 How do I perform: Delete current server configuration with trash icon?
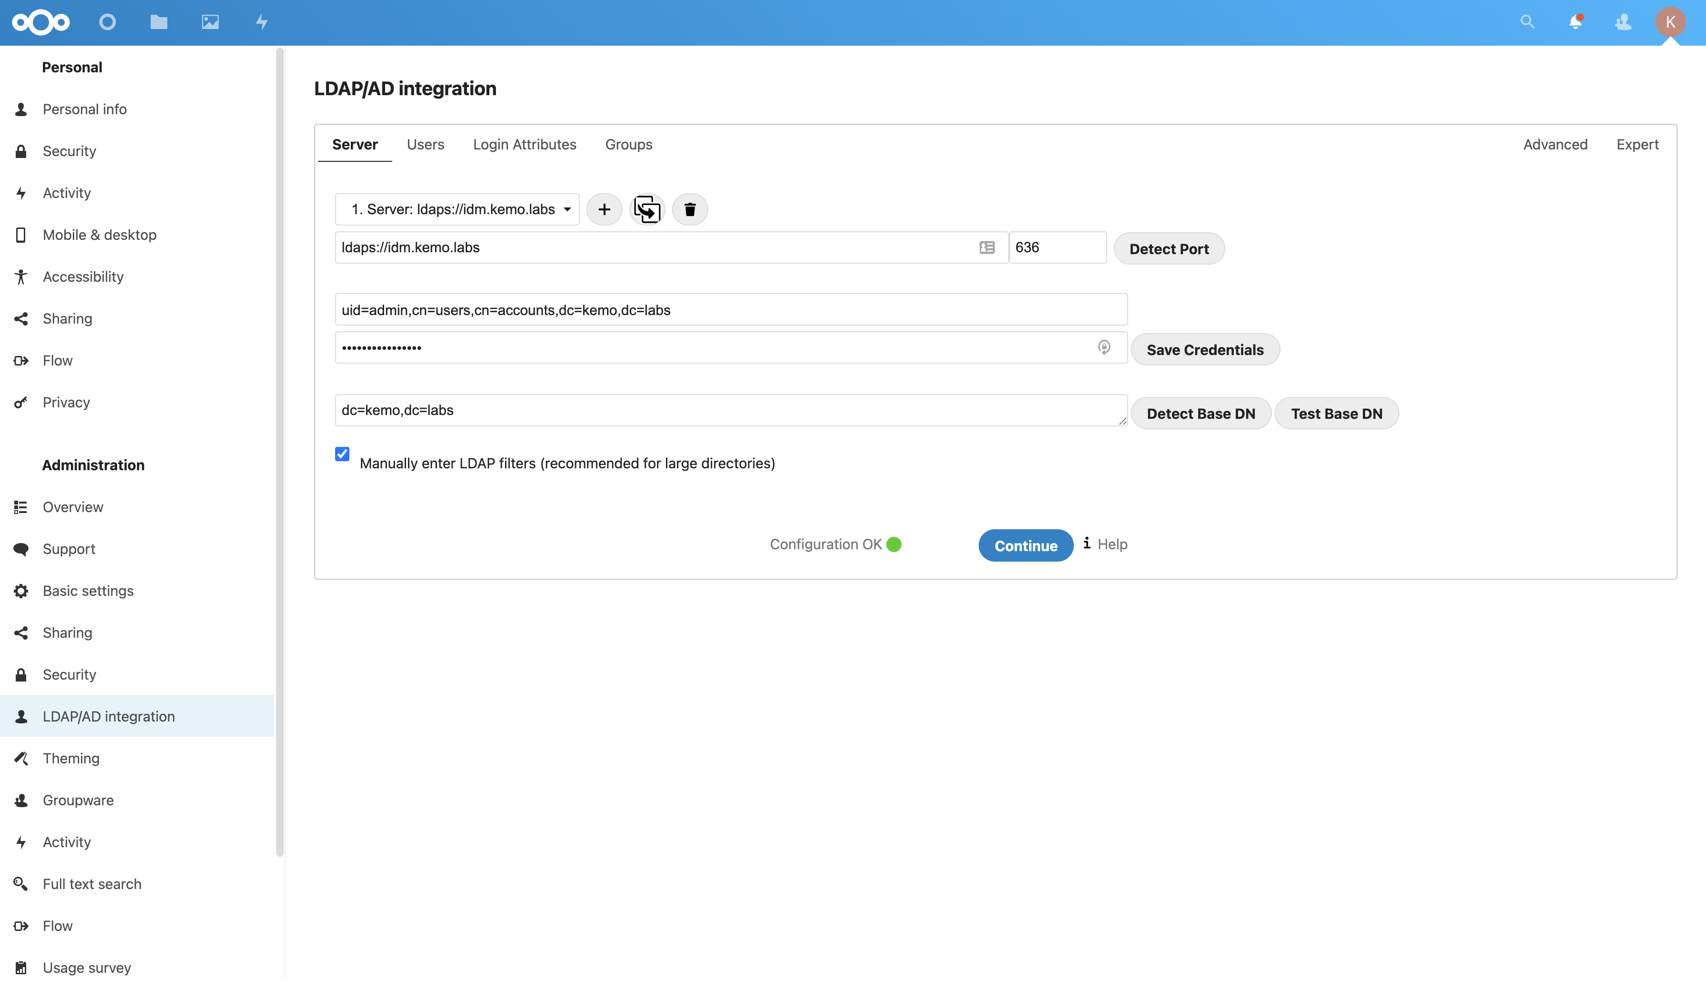(690, 209)
